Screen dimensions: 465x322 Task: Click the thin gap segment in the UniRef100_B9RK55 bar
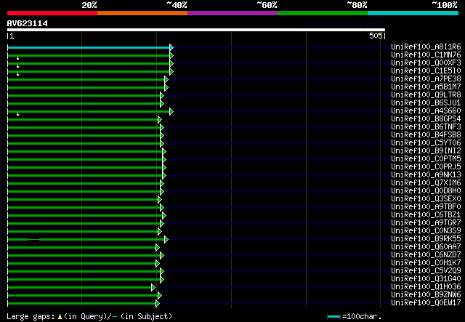click(x=34, y=239)
